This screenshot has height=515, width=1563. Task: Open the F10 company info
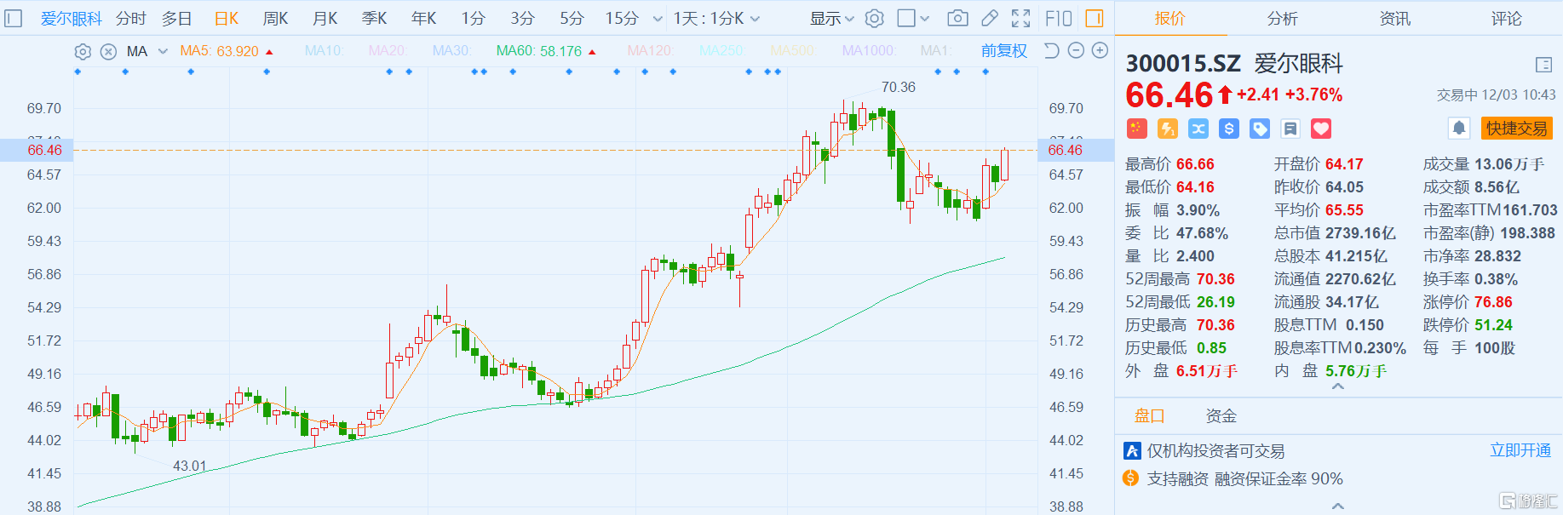coord(1059,18)
